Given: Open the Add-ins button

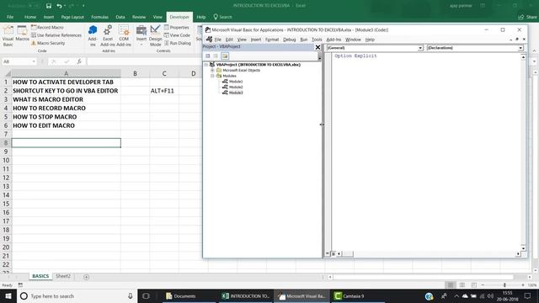Looking at the screenshot, I should pyautogui.click(x=93, y=35).
